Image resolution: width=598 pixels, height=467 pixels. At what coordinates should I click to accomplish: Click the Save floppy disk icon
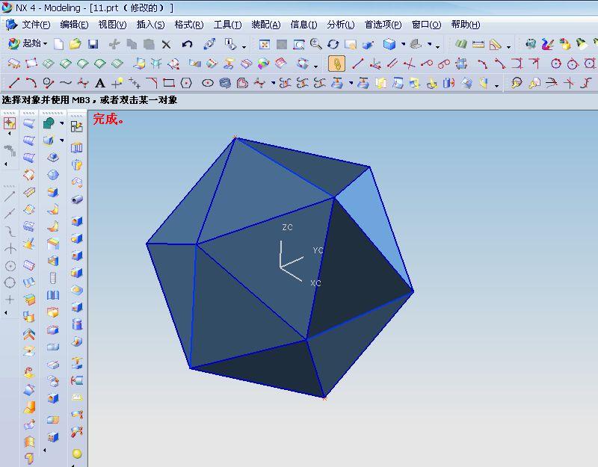tap(93, 44)
